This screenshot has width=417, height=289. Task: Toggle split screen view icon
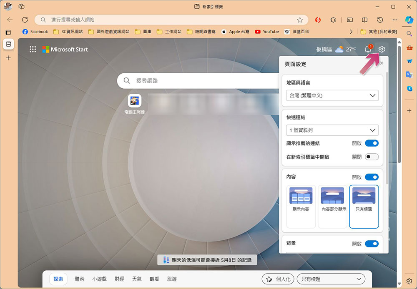[x=364, y=20]
